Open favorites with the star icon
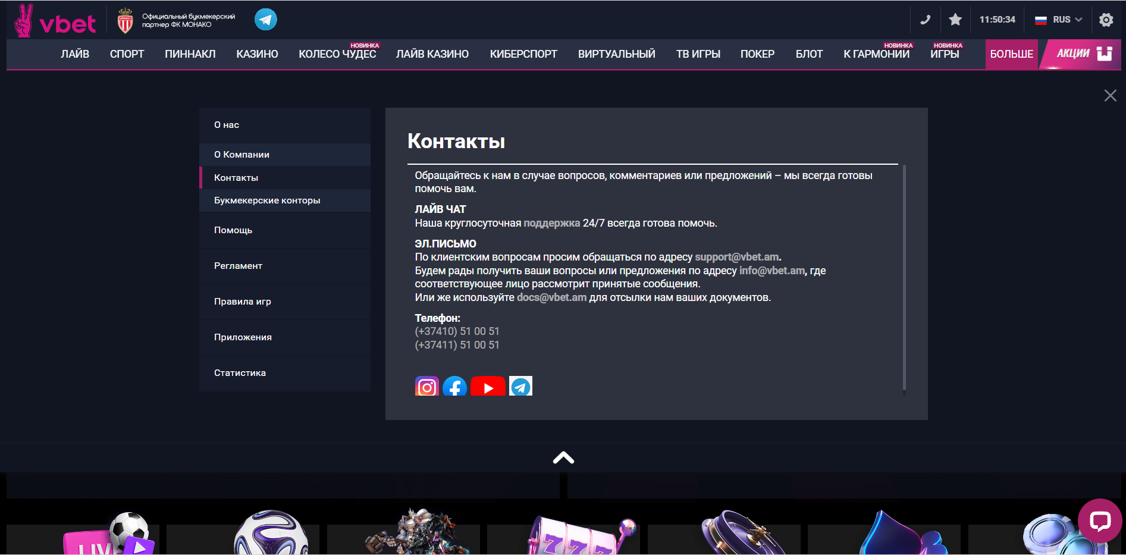 coord(955,20)
